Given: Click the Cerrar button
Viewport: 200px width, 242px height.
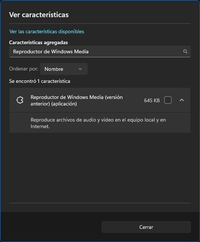Looking at the screenshot, I should tap(146, 227).
